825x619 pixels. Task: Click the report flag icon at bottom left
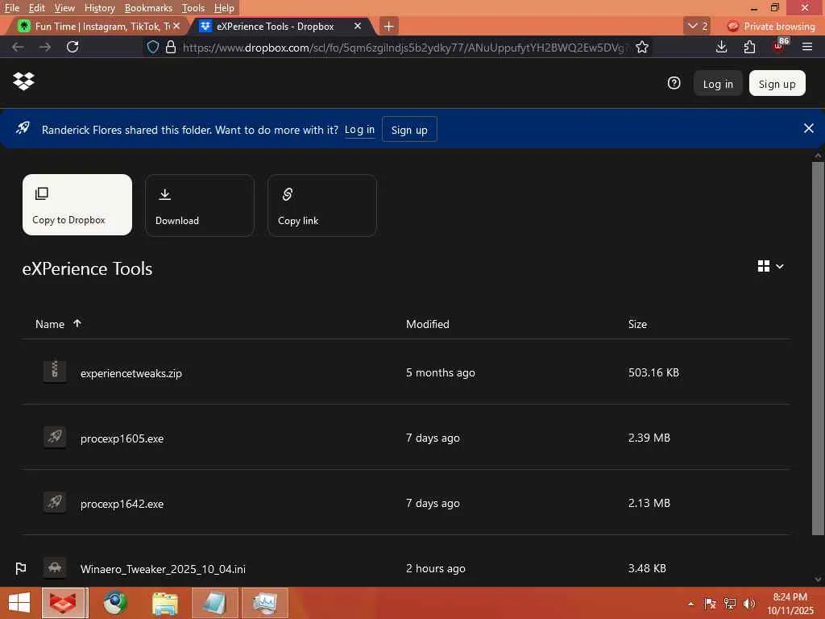[x=20, y=568]
